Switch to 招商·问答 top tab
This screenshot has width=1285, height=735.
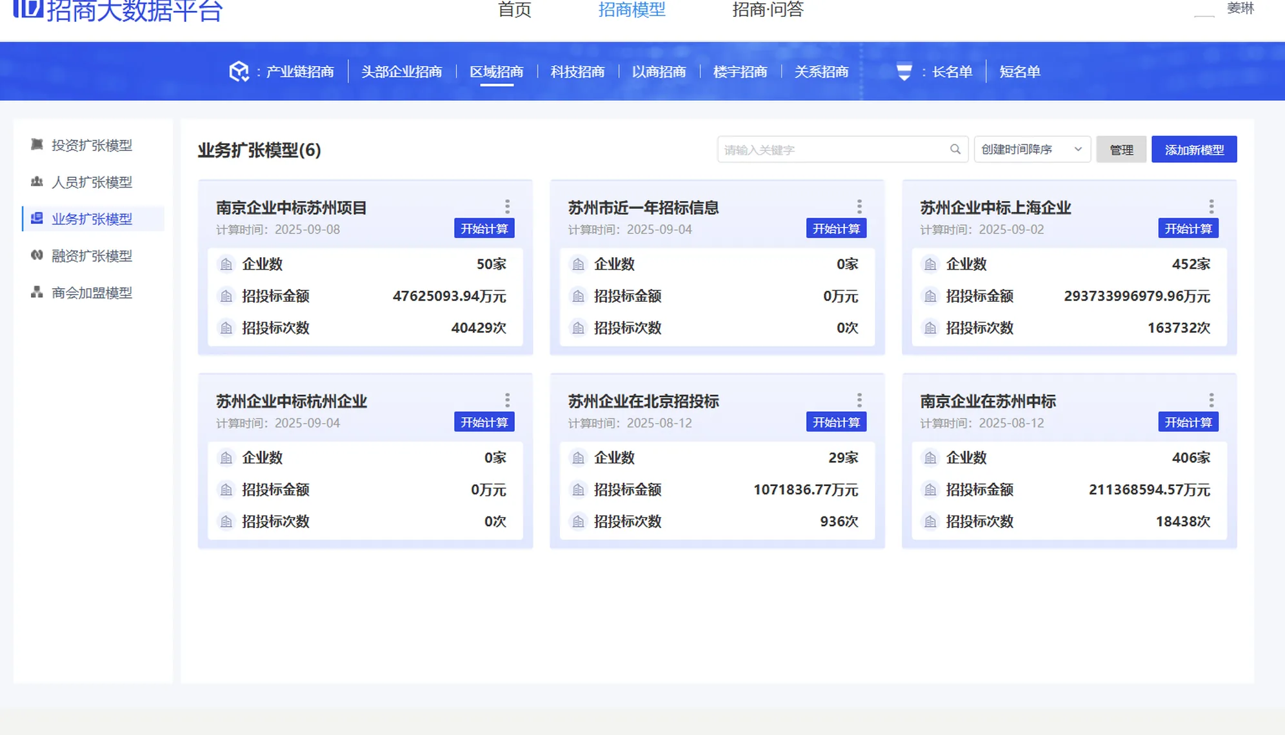(768, 9)
